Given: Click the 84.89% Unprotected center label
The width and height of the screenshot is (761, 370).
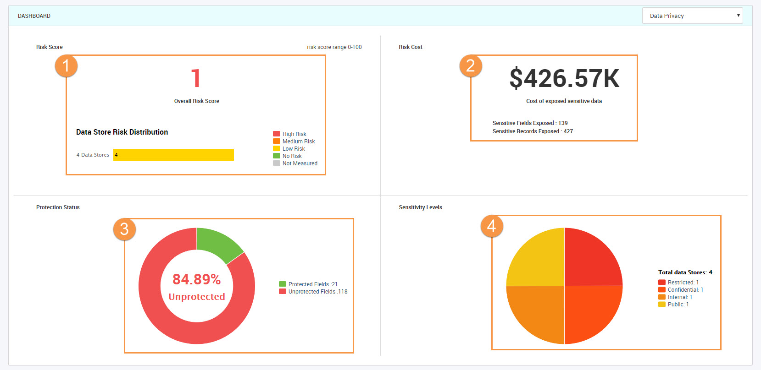Looking at the screenshot, I should coord(197,287).
